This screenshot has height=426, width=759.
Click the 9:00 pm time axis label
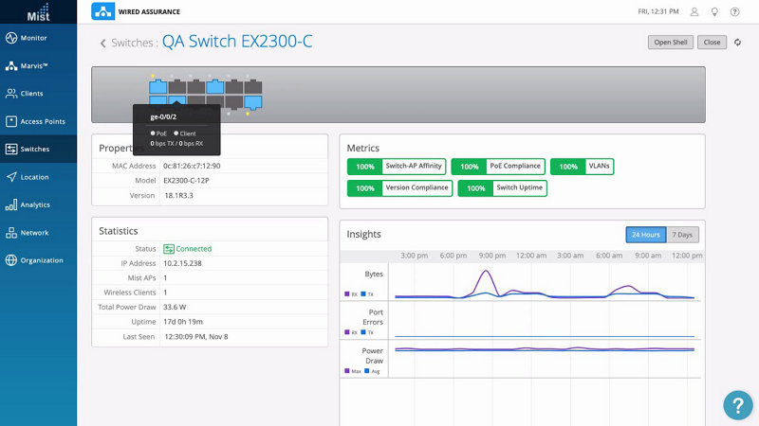pyautogui.click(x=492, y=256)
